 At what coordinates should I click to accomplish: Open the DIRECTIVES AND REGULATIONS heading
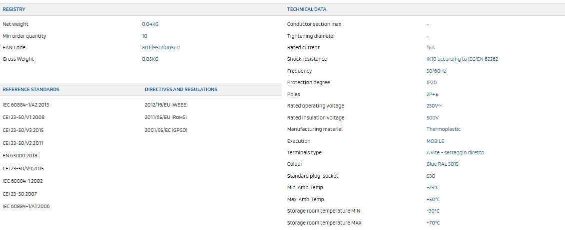[x=181, y=90]
